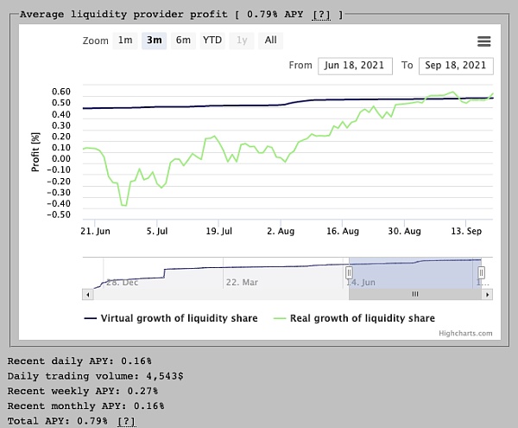Click the navigator area near 22. Mar
This screenshot has width=518, height=428.
(242, 272)
